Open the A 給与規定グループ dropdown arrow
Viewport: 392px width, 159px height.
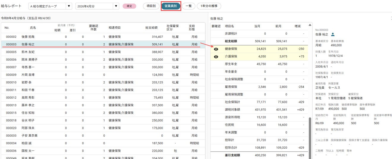pyautogui.click(x=69, y=6)
